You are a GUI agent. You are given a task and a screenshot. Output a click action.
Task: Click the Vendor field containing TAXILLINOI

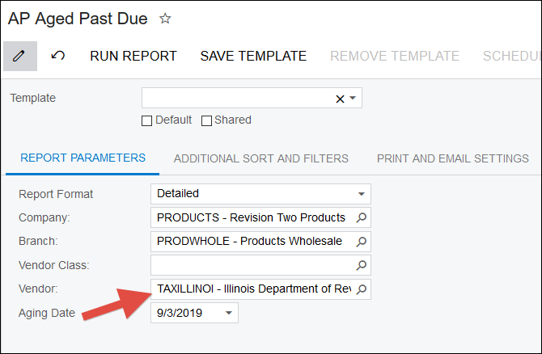[x=252, y=289]
